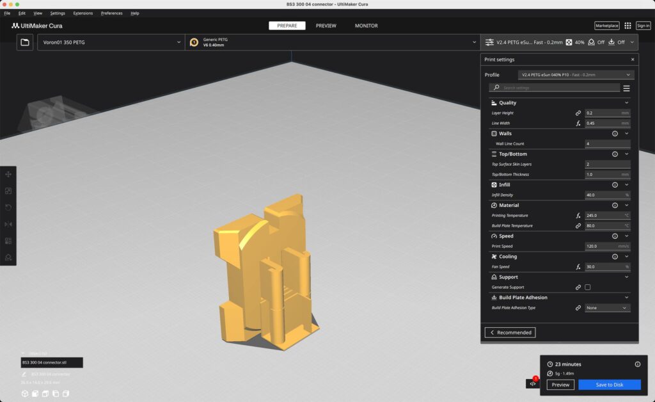
Task: Switch to top view cube icon
Action: click(45, 394)
